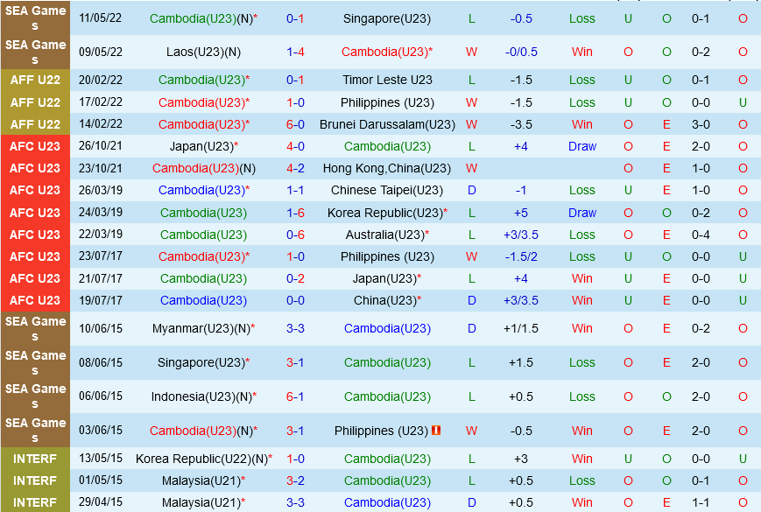Open Laos(U23)(N) team link on 09/05/22
761x512 pixels.
pyautogui.click(x=203, y=52)
